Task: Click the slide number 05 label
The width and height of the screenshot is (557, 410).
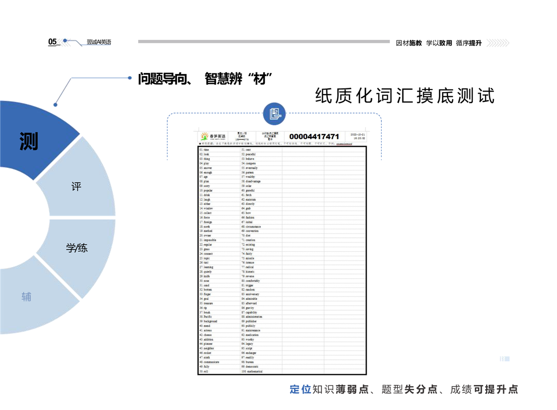Action: [x=52, y=42]
